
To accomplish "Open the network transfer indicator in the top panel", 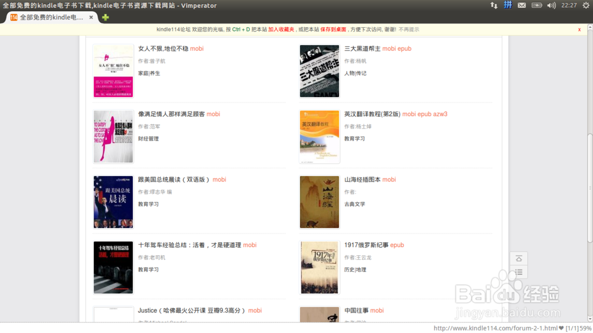I will tap(494, 5).
